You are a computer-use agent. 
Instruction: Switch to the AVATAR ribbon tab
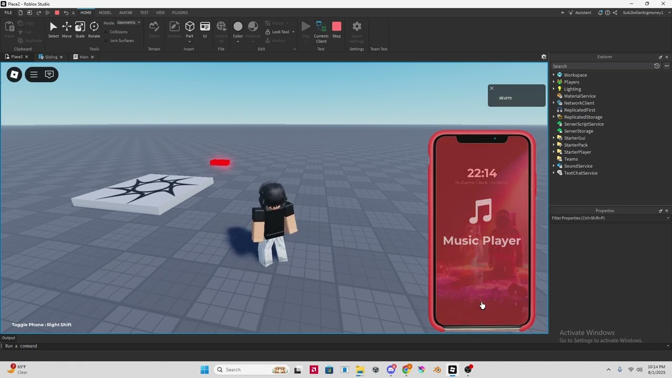[x=126, y=13]
